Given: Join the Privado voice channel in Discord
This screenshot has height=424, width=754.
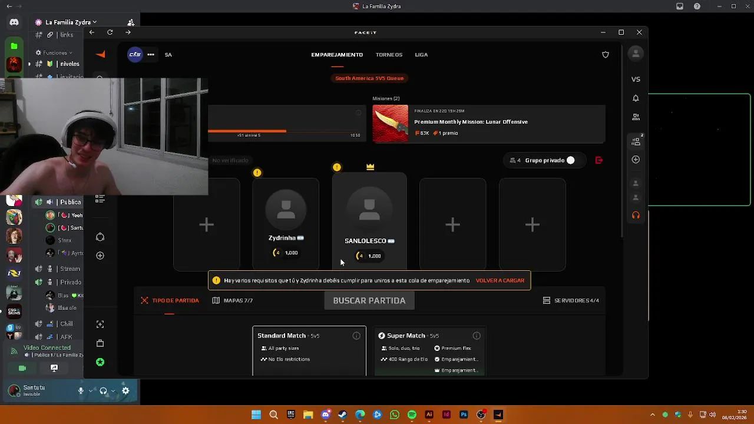Looking at the screenshot, I should click(x=58, y=282).
